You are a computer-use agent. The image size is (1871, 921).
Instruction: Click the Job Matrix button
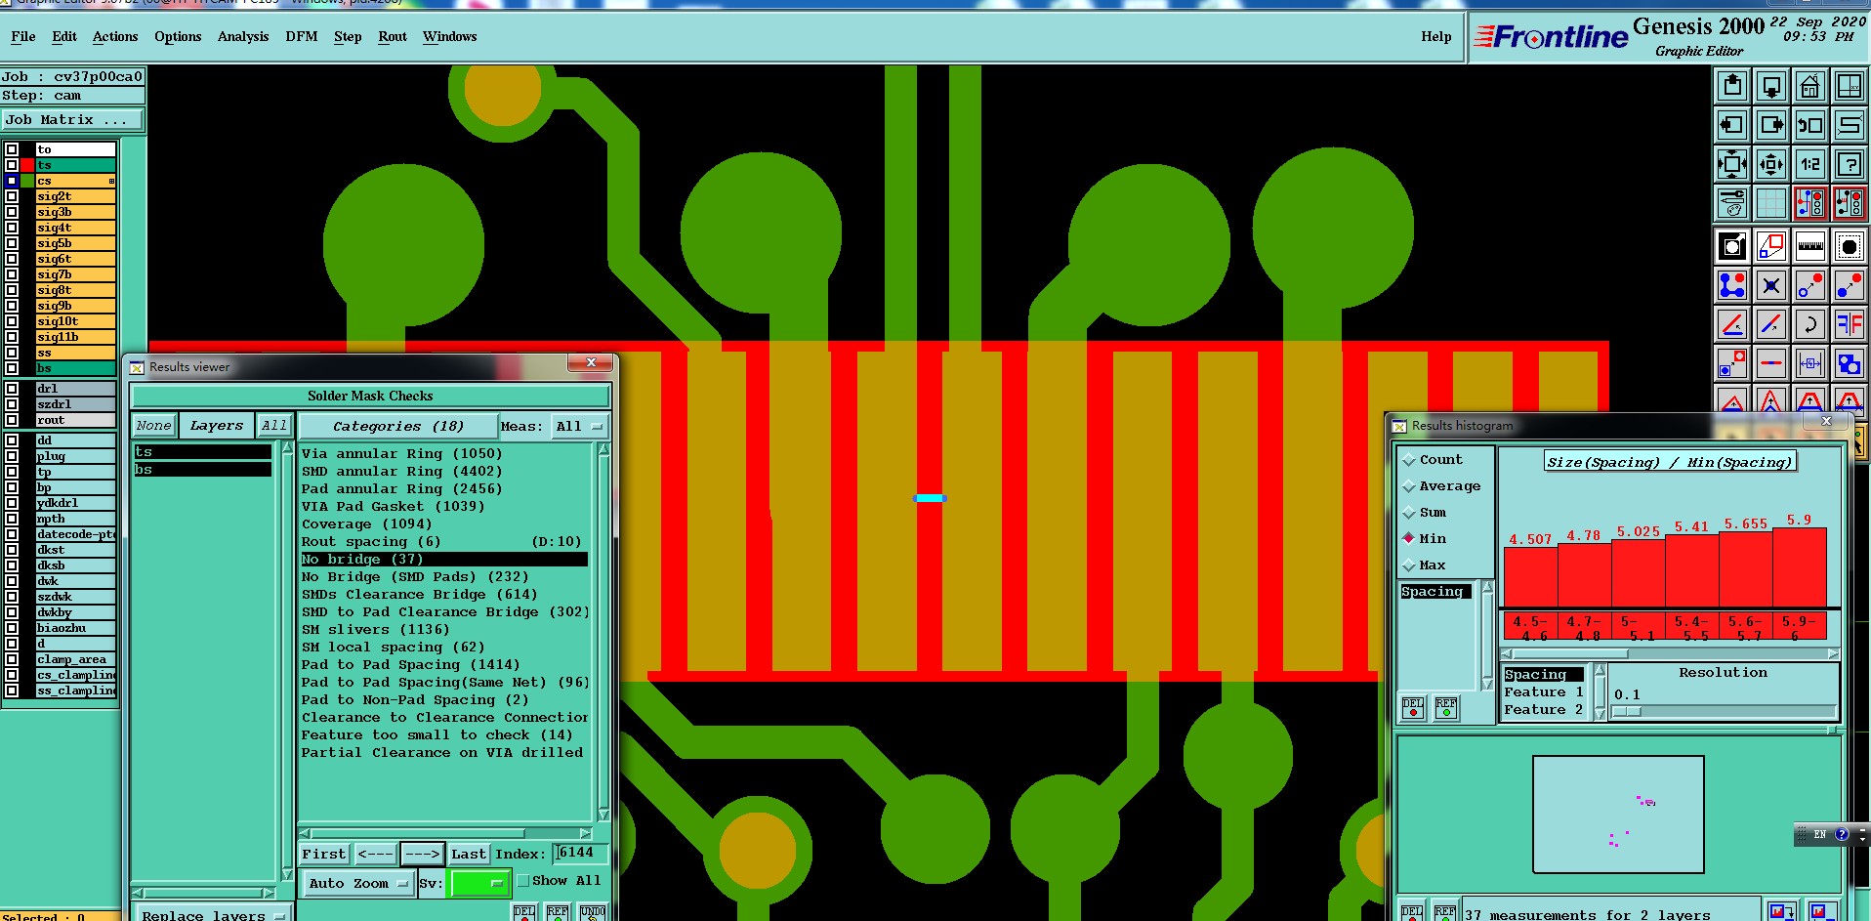coord(72,120)
